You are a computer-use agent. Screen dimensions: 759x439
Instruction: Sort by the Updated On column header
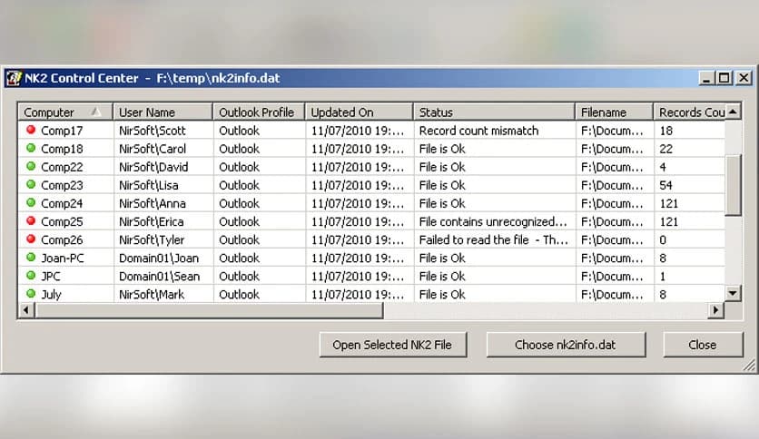360,112
